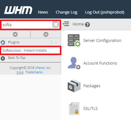This screenshot has height=120, width=131.
Task: Open the EULA link
Action: (20, 72)
